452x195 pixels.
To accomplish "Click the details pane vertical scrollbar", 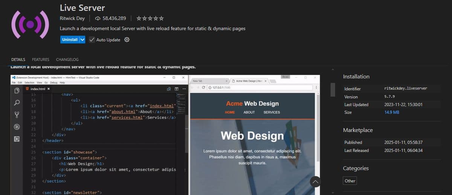I will pyautogui.click(x=333, y=89).
